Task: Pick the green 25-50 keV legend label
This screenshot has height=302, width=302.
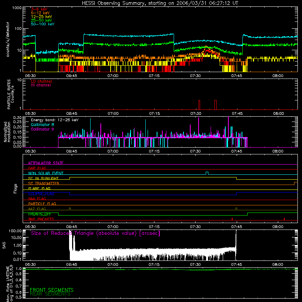Action: point(42,20)
